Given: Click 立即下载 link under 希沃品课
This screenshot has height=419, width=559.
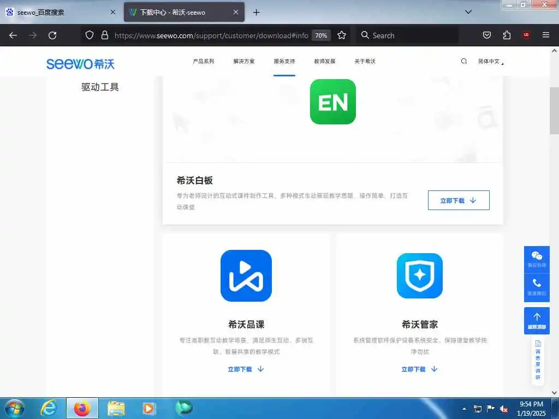Looking at the screenshot, I should point(246,369).
